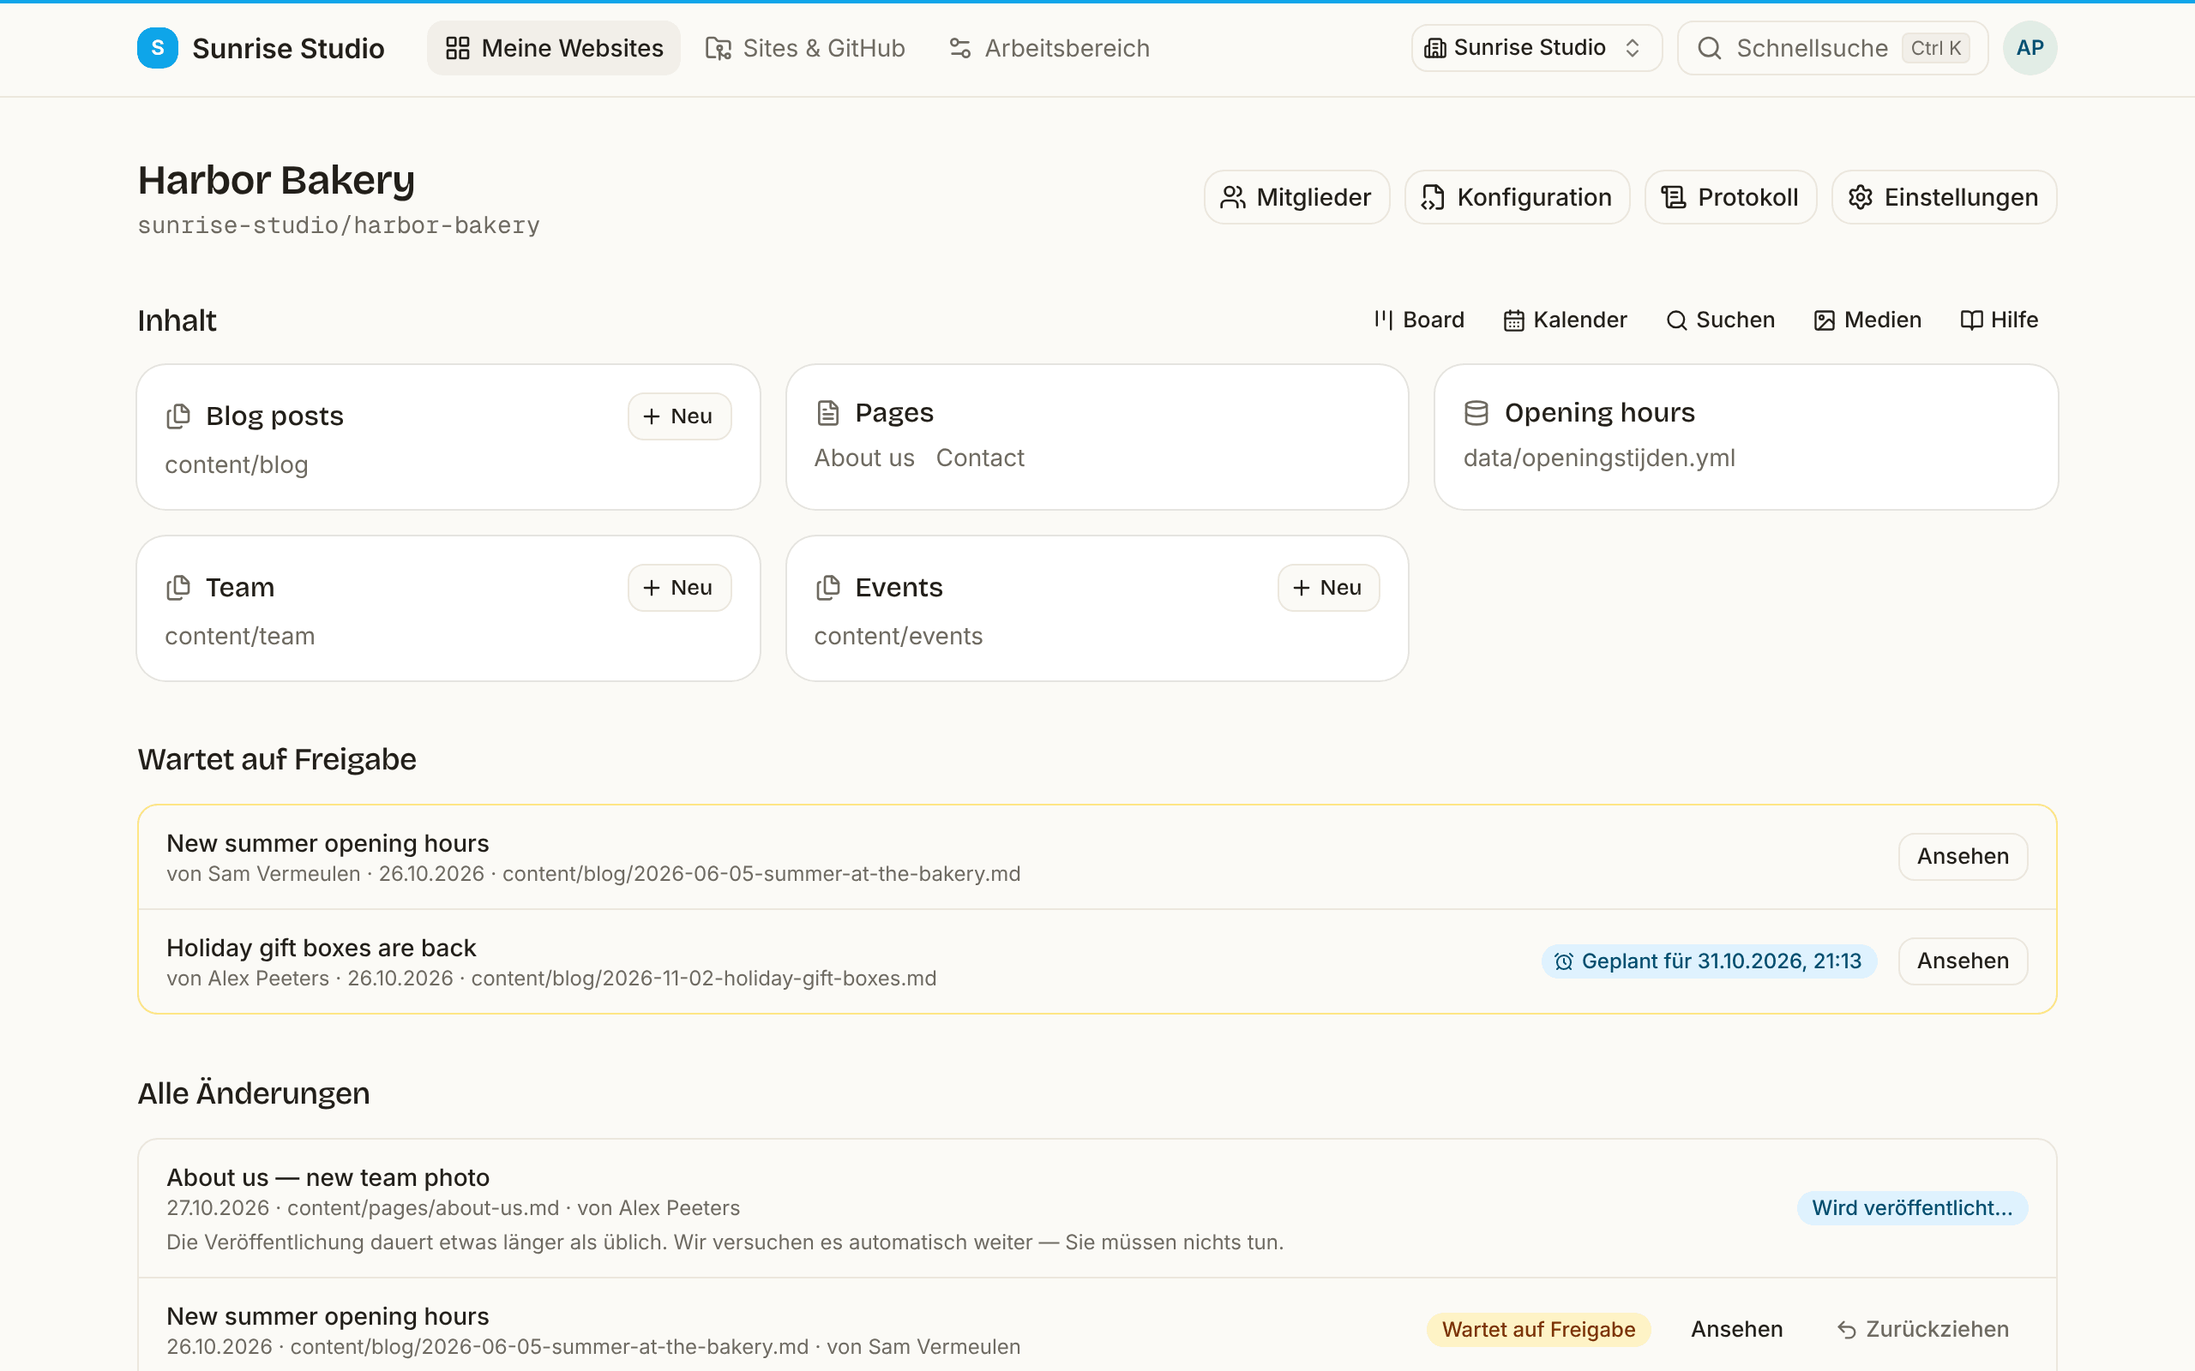This screenshot has height=1371, width=2195.
Task: Open the Contact page
Action: [979, 458]
